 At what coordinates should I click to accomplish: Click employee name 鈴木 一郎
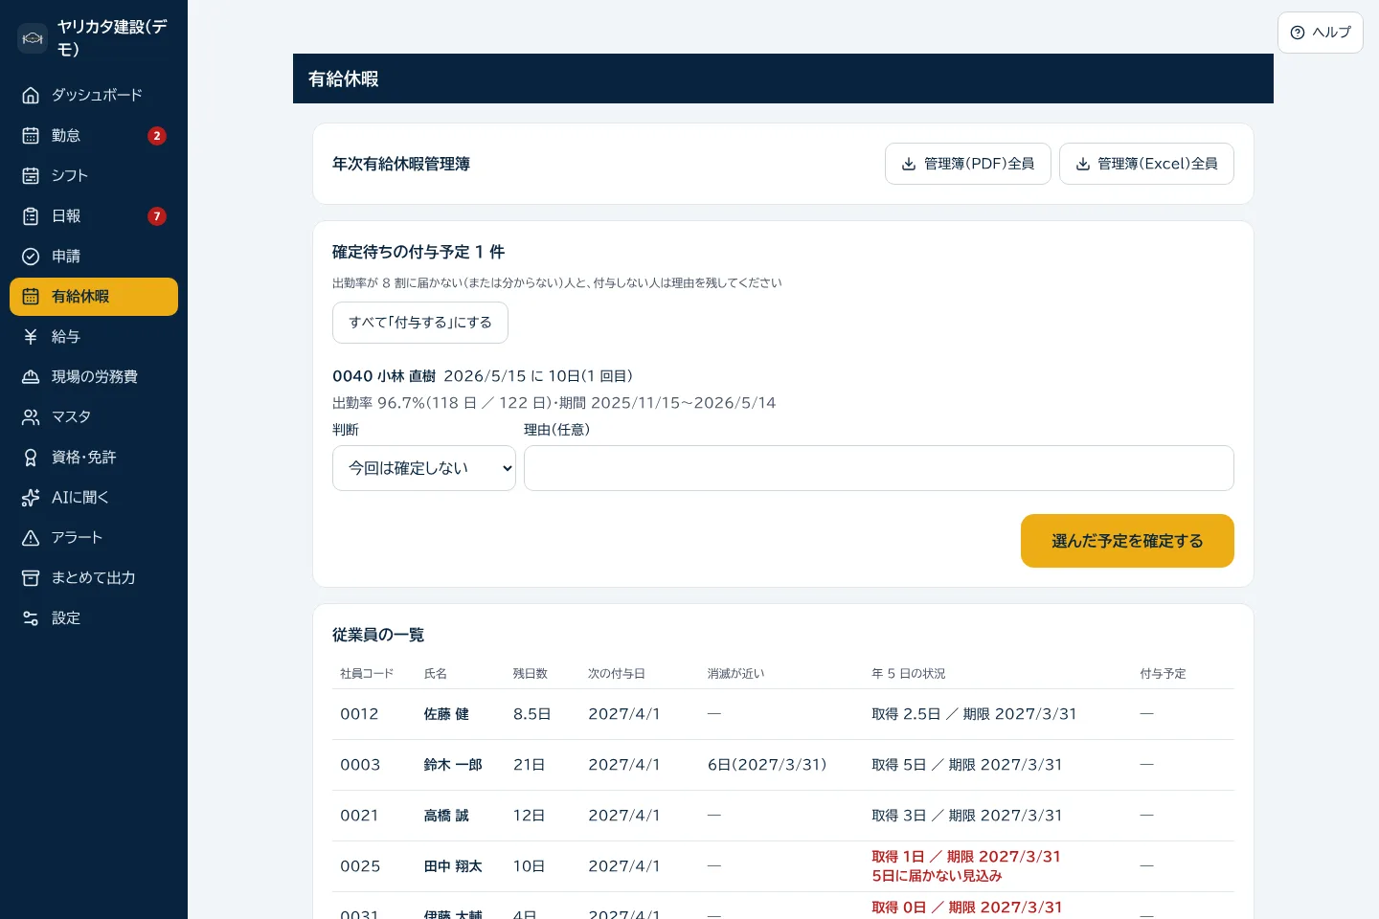pos(453,765)
